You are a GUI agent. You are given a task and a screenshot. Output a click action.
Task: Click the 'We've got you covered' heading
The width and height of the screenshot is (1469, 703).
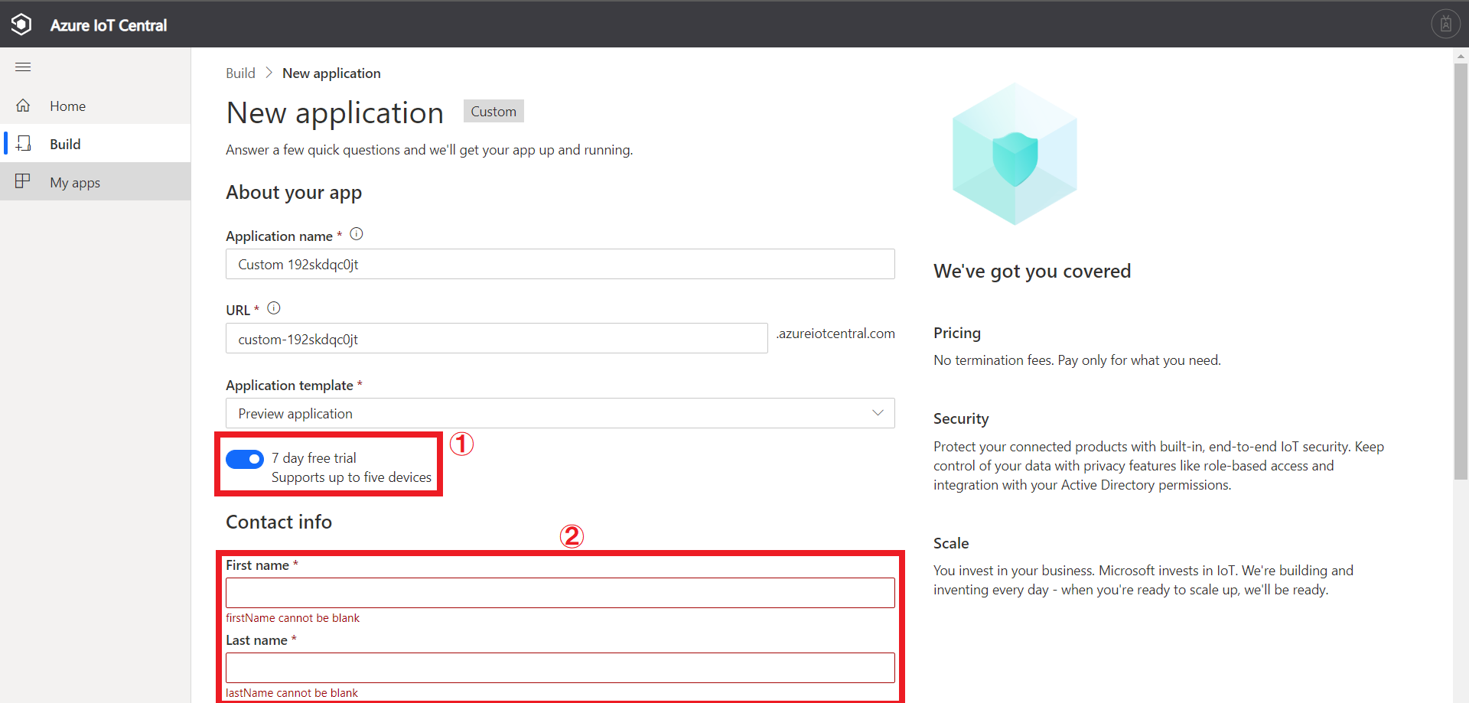pyautogui.click(x=1032, y=272)
